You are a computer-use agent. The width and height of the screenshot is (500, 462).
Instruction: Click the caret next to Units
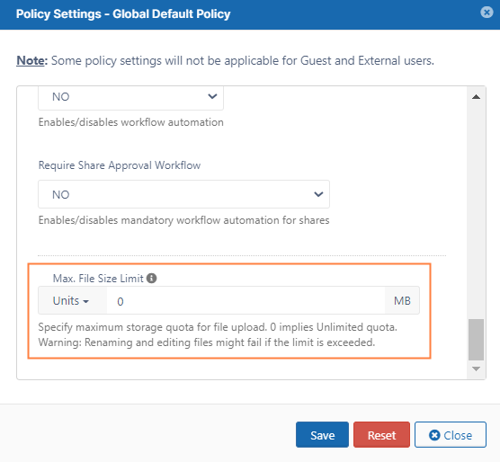[x=85, y=301]
